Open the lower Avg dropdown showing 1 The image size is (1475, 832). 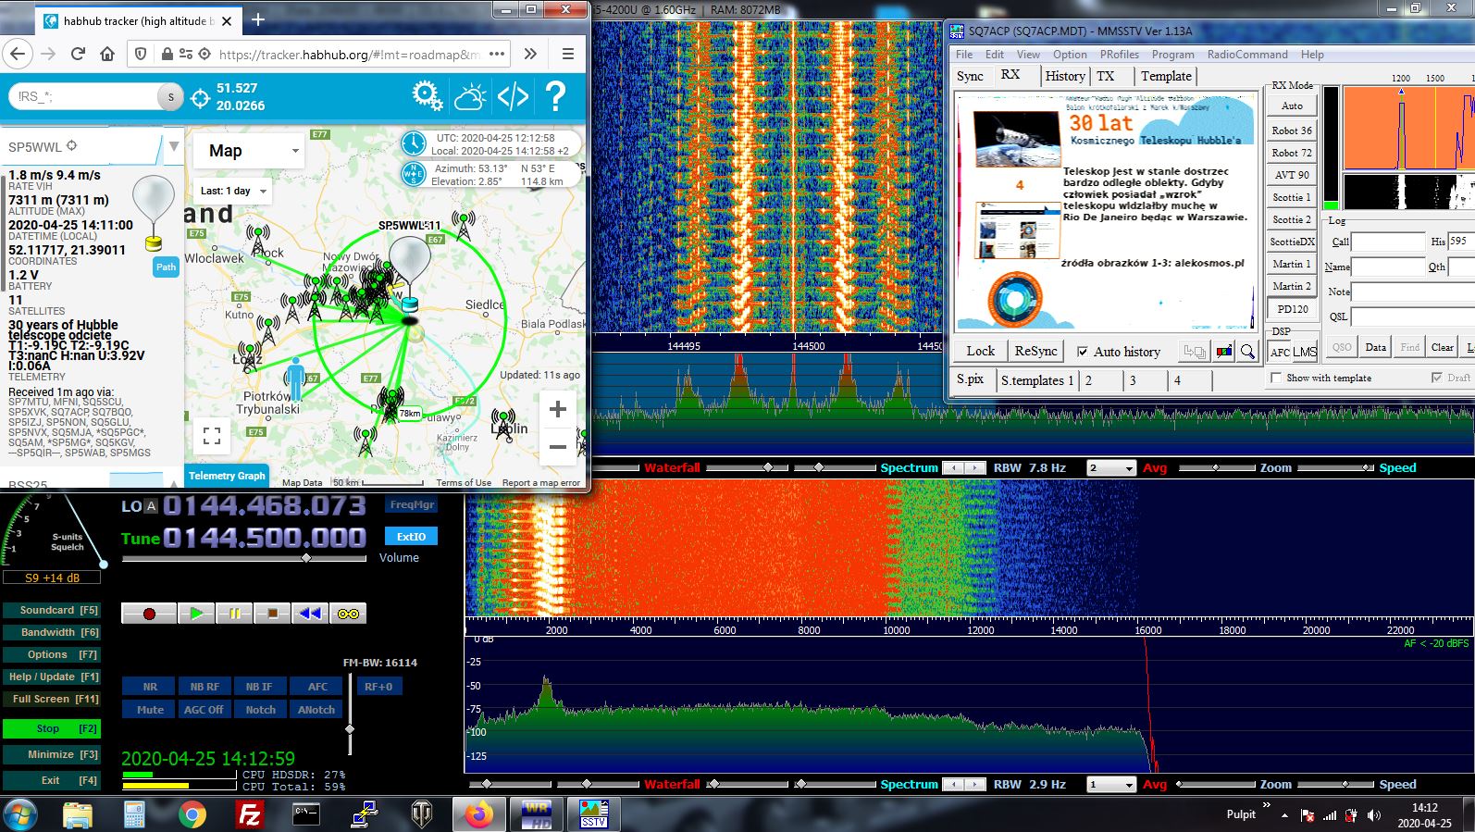[x=1110, y=785]
